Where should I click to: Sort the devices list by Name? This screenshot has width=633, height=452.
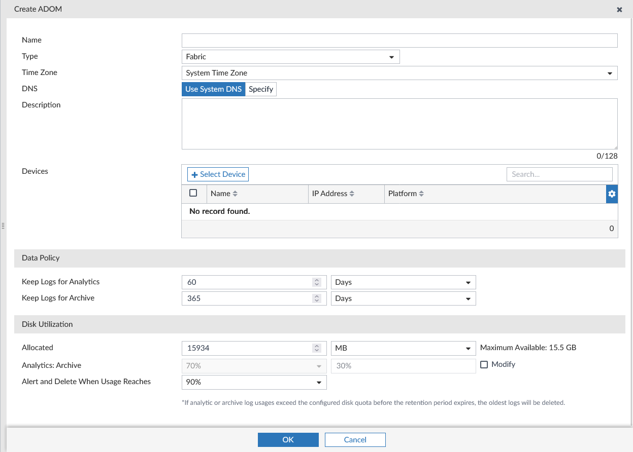pos(224,194)
